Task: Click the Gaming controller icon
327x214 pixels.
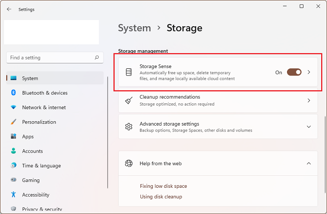Action: click(14, 180)
